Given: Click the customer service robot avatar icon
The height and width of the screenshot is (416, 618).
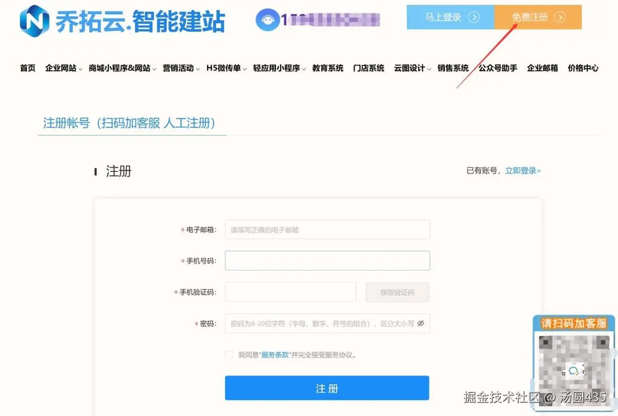Looking at the screenshot, I should [x=268, y=20].
